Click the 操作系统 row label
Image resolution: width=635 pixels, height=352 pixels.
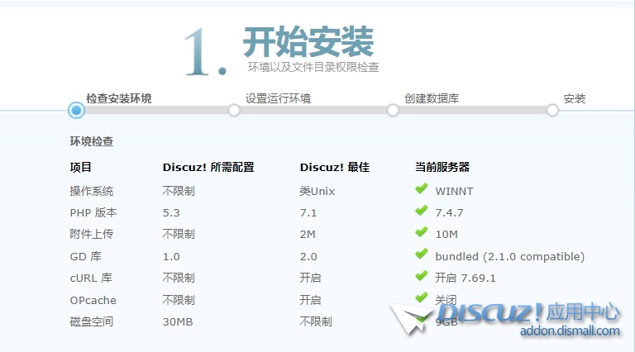pos(92,191)
